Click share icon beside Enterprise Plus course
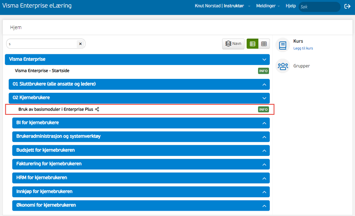 point(97,109)
